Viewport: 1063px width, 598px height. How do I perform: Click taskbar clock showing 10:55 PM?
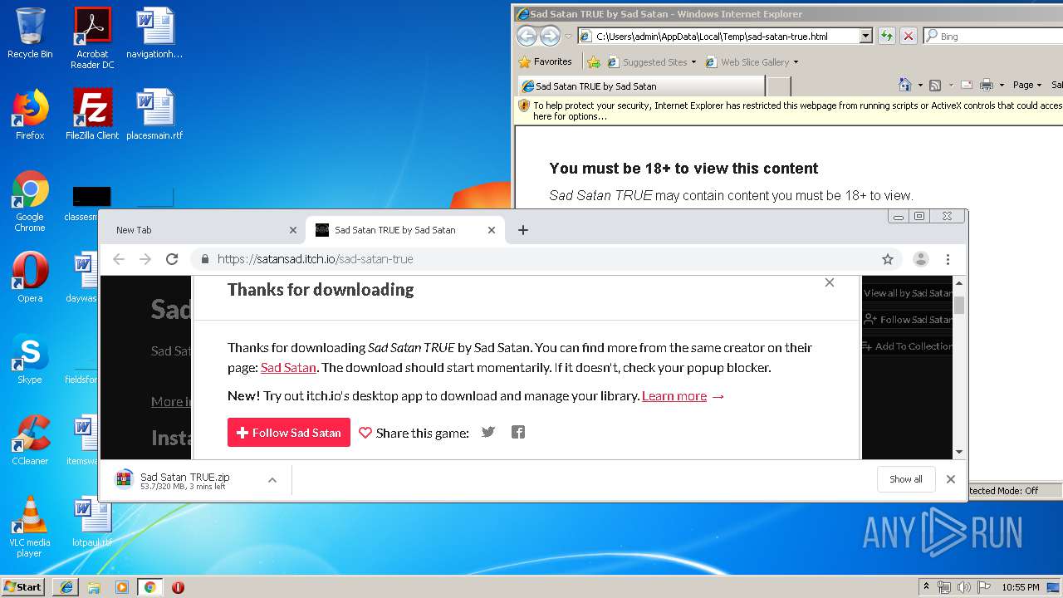pos(1020,587)
